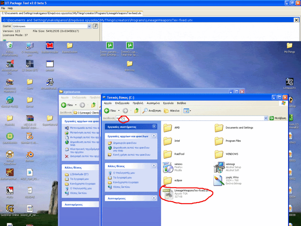The height and width of the screenshot is (226, 301).
Task: Expand the address bar dropdown arrow
Action: point(266,118)
